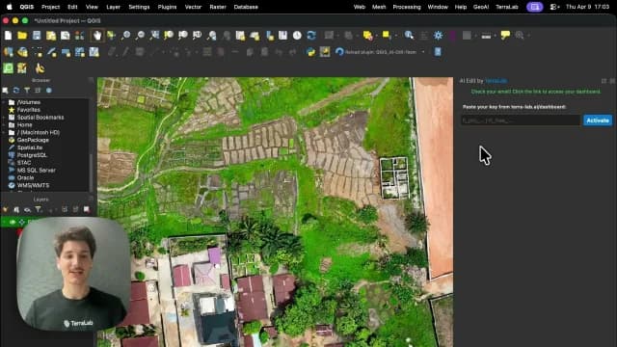This screenshot has width=617, height=347.
Task: Open the Raster menu
Action: point(218,7)
